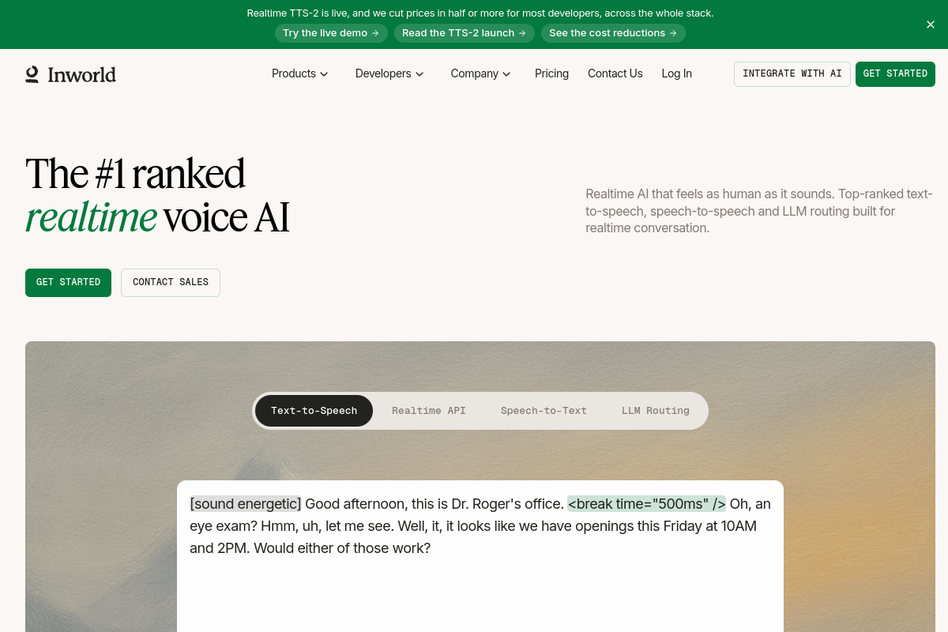Viewport: 948px width, 632px height.
Task: Go to the Pricing page
Action: pos(551,73)
